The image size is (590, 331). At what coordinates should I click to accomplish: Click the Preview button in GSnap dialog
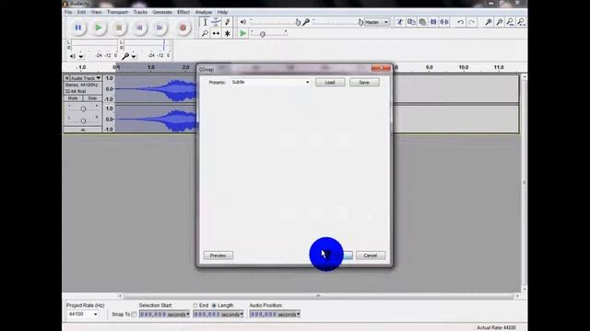coord(218,256)
